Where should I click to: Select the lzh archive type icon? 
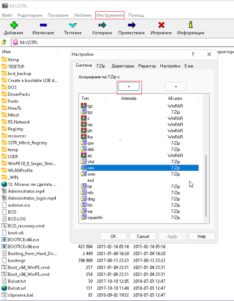click(x=84, y=130)
